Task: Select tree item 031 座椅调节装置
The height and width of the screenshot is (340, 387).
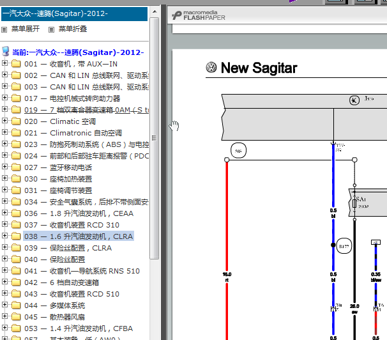Action: pos(58,190)
